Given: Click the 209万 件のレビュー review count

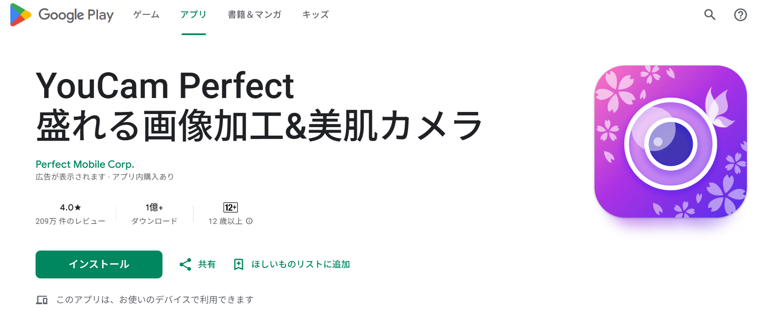Looking at the screenshot, I should 70,221.
